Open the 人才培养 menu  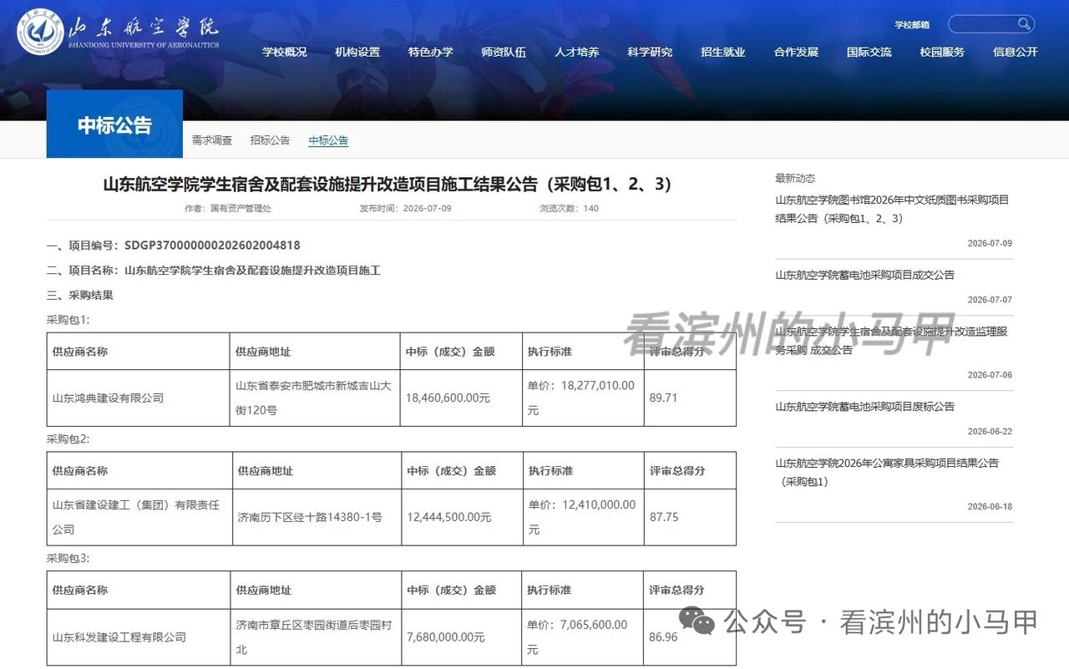[x=577, y=52]
